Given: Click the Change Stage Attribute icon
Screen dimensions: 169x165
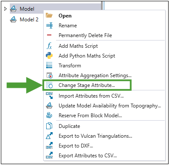Looking at the screenshot, I should tap(49, 85).
